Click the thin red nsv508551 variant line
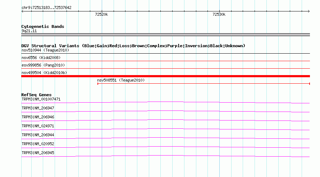This screenshot has width=320, height=177. tap(204, 84)
